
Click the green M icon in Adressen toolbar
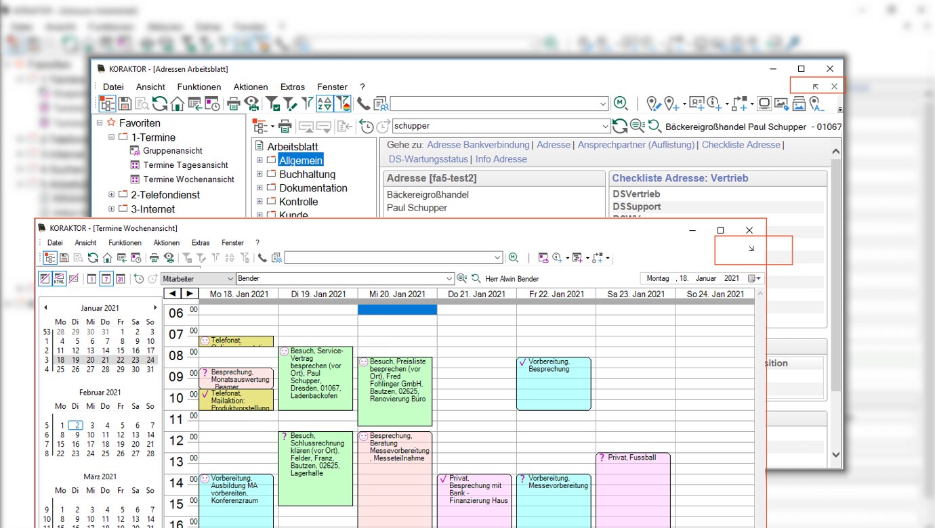620,104
